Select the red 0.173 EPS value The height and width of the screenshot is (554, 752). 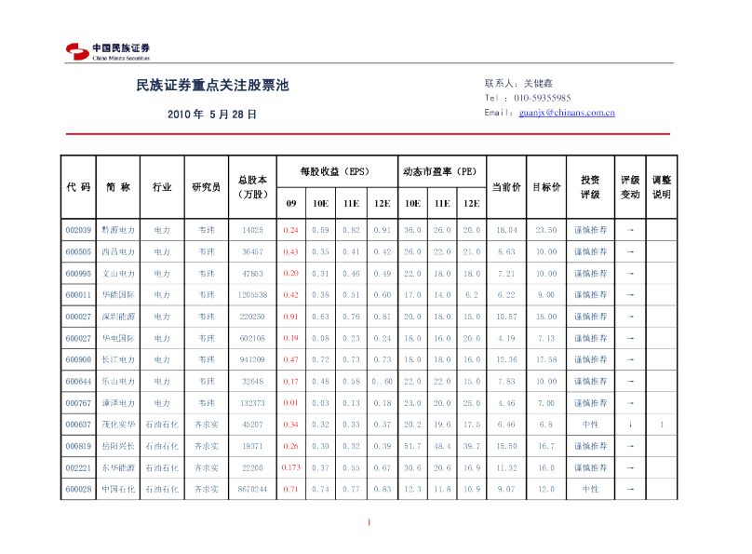(x=290, y=467)
